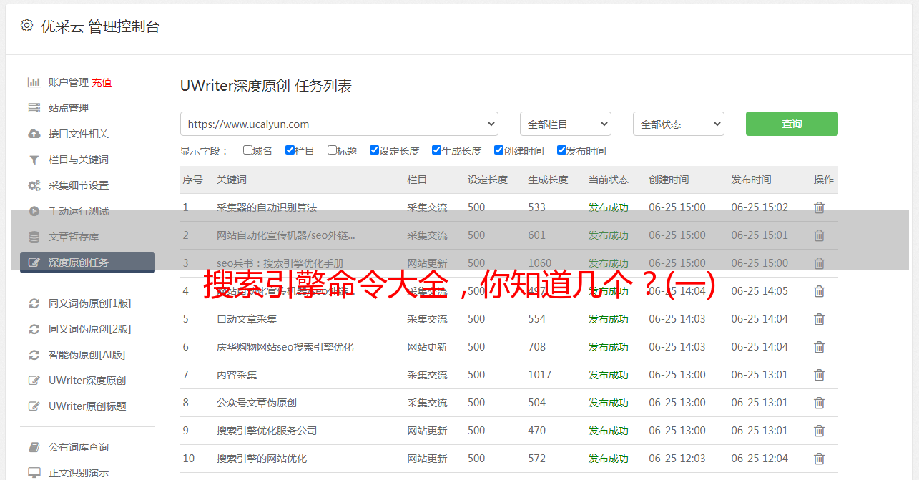
Task: Click keyword 庆华购物网站seo搜索引擎优化
Action: click(285, 347)
